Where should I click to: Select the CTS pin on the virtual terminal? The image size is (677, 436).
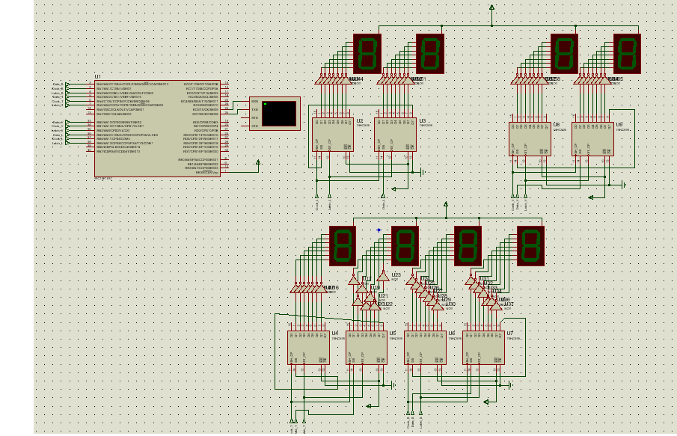255,126
